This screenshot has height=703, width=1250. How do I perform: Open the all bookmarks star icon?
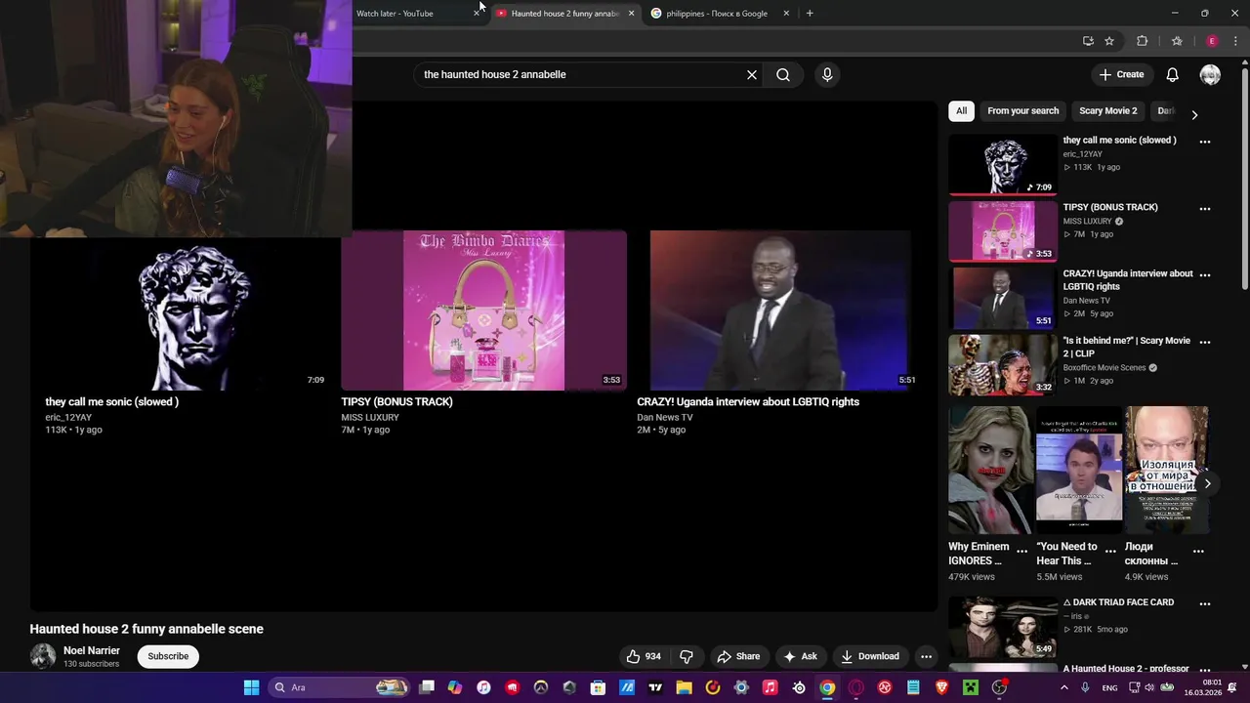(x=1177, y=41)
